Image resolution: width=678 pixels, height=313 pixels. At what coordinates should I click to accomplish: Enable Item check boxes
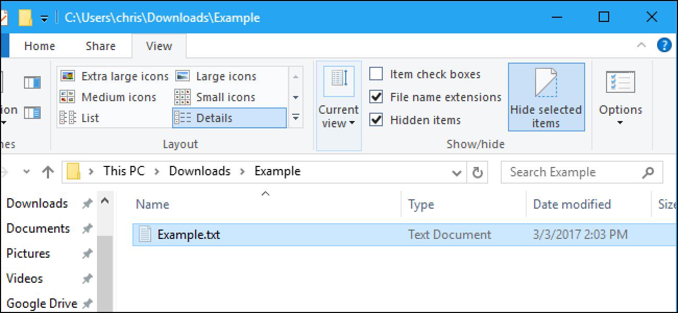376,74
